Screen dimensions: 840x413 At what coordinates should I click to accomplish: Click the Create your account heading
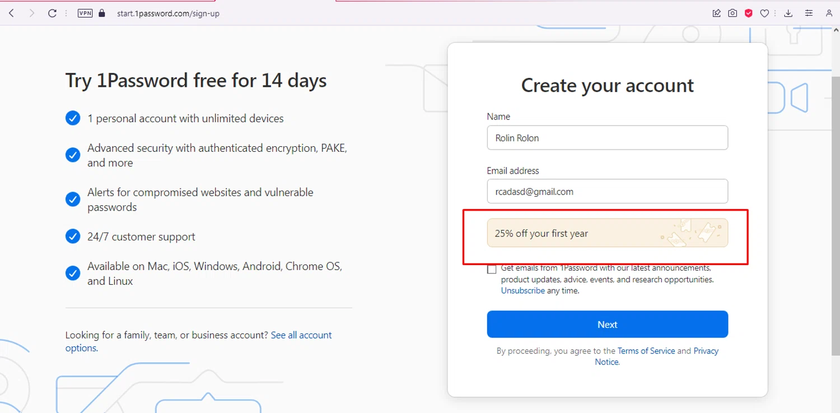pos(607,86)
